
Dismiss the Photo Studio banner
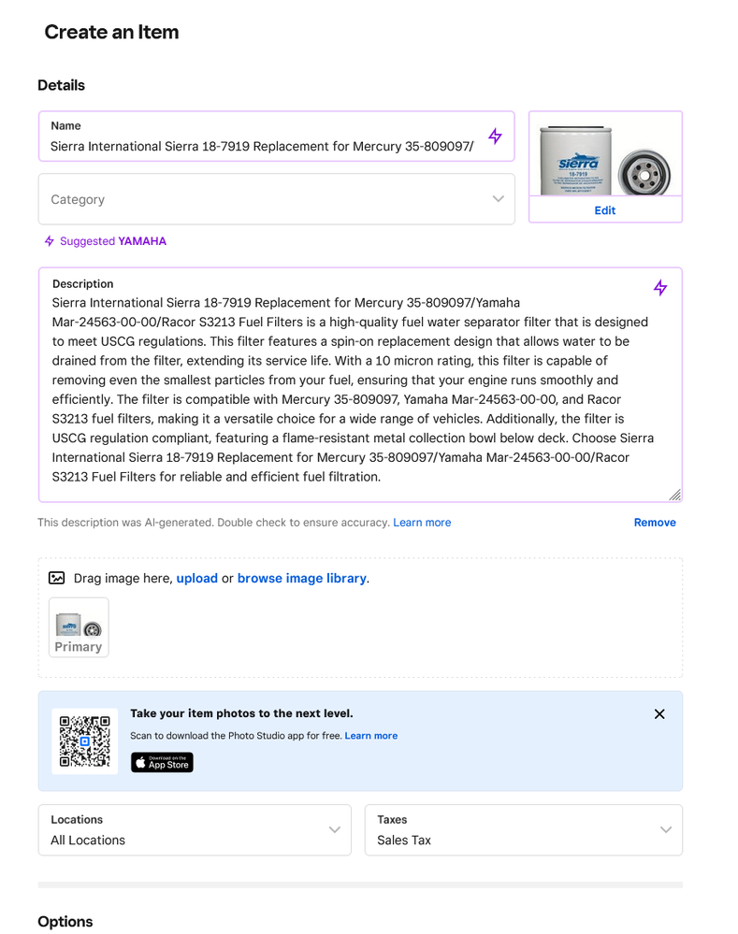pyautogui.click(x=659, y=714)
